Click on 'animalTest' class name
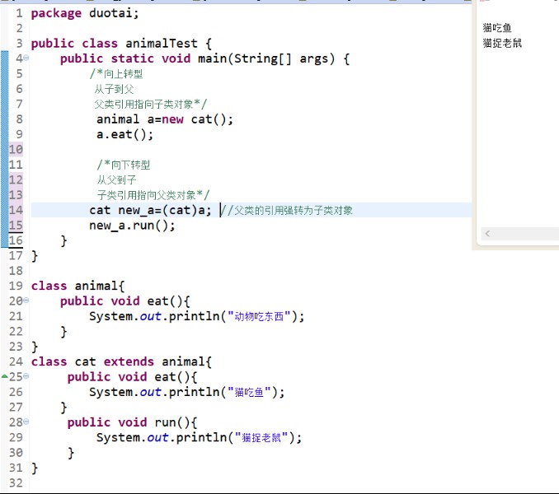Image resolution: width=559 pixels, height=494 pixels. click(161, 44)
